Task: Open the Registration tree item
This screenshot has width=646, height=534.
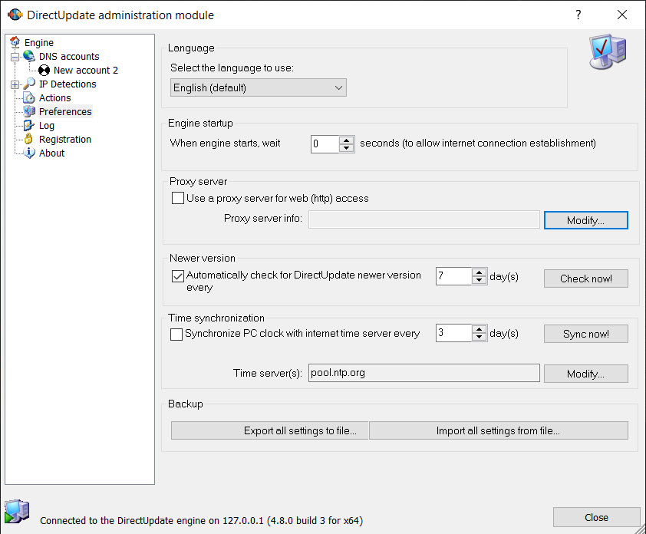Action: pyautogui.click(x=65, y=140)
